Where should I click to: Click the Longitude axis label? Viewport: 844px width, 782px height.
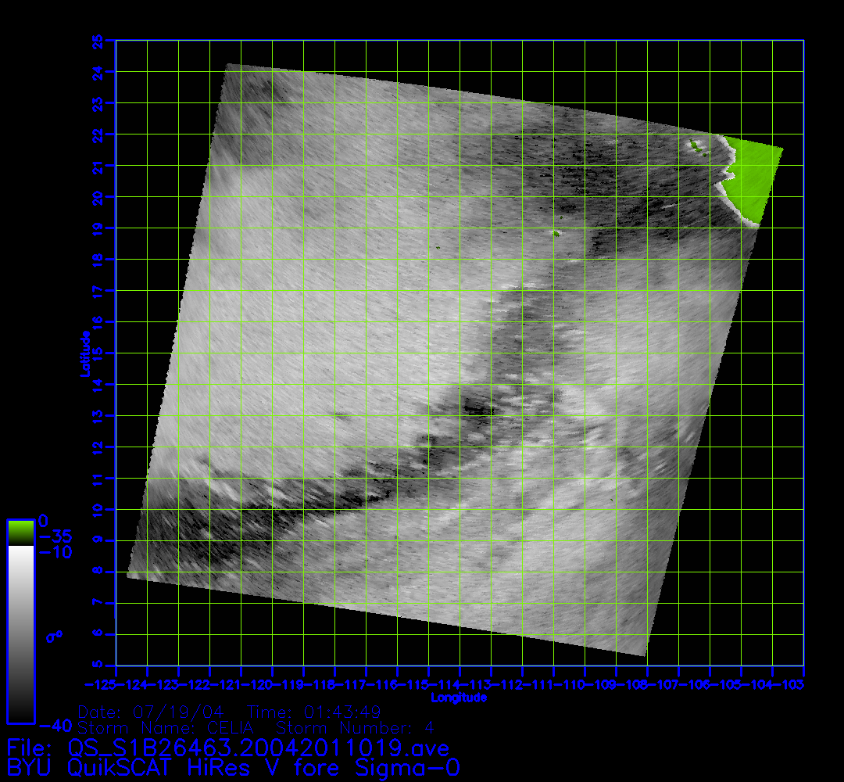click(x=459, y=698)
